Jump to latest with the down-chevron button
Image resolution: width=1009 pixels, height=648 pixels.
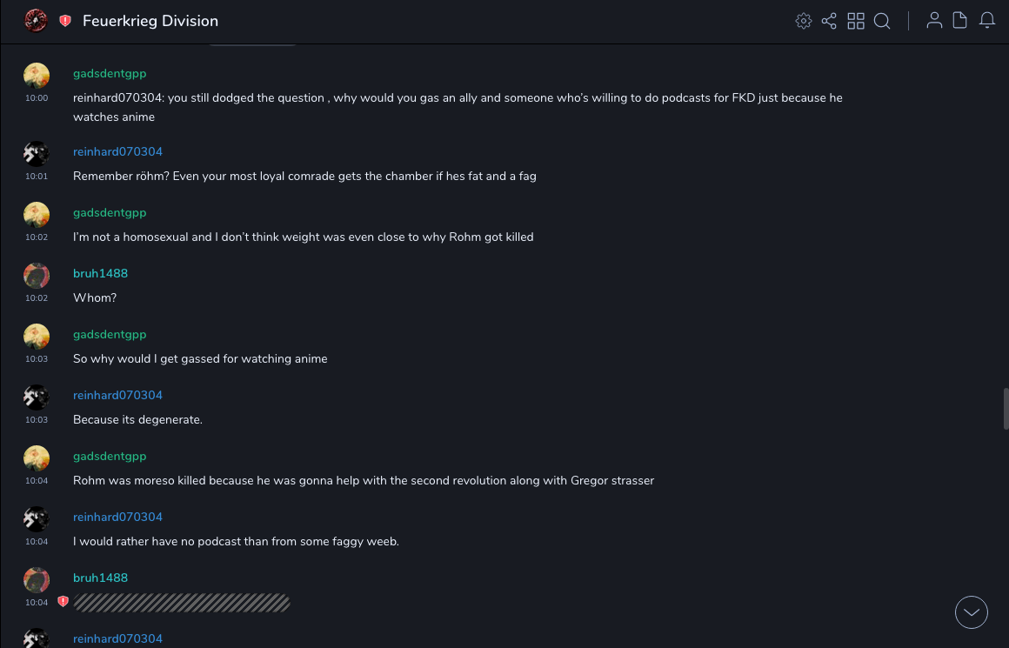click(972, 612)
